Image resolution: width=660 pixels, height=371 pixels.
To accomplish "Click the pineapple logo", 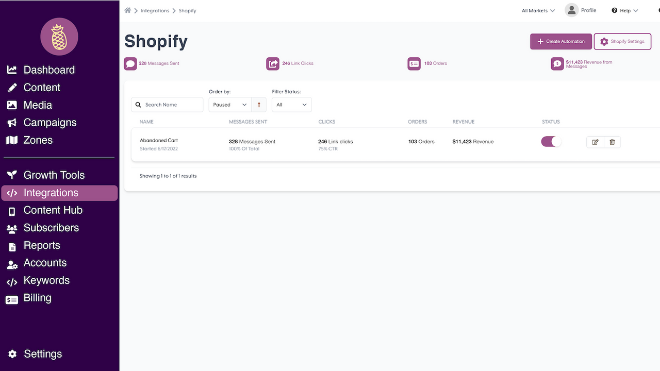I will [x=59, y=36].
